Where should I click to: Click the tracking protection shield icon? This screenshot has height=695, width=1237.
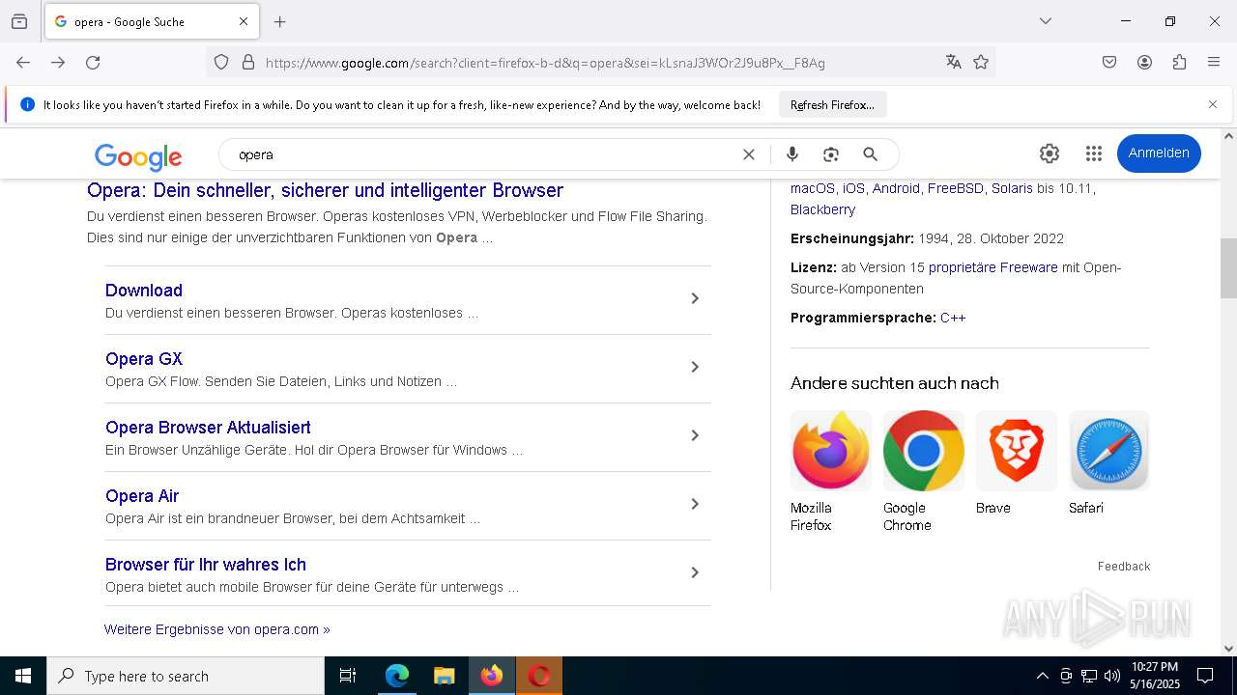221,63
